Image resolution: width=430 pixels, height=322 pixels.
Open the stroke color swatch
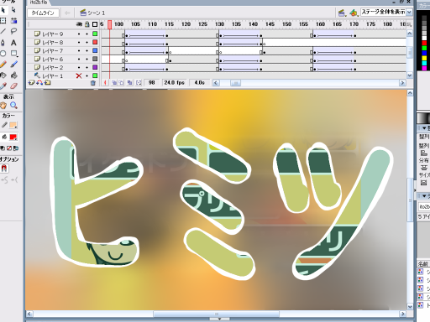[x=13, y=125]
